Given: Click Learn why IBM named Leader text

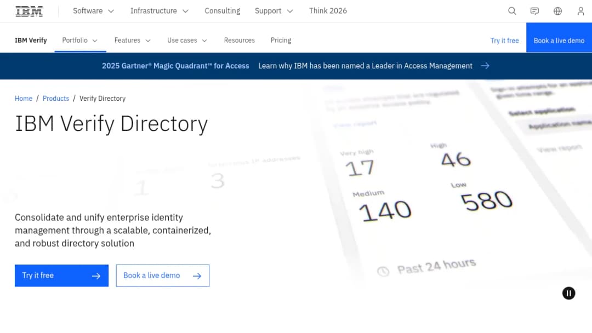Looking at the screenshot, I should coord(365,66).
